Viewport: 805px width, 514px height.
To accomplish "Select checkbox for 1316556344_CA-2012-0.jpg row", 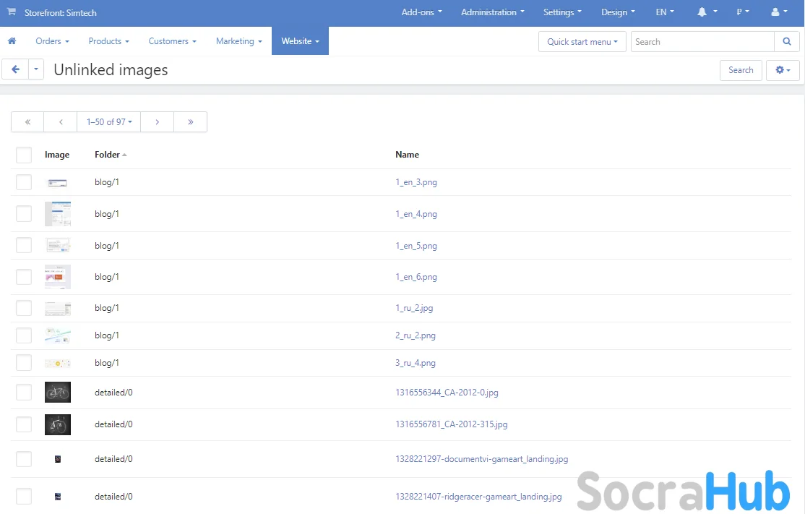I will 24,393.
